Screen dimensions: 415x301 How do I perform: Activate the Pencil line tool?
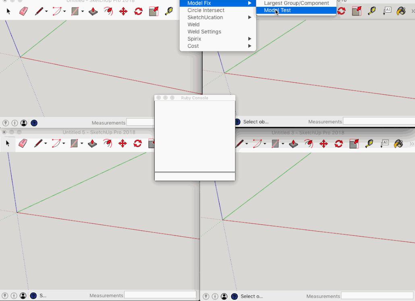click(39, 11)
